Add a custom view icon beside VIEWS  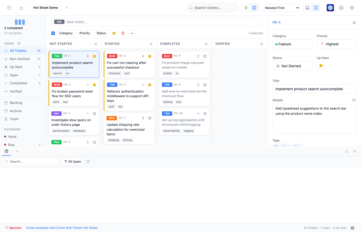click(19, 44)
